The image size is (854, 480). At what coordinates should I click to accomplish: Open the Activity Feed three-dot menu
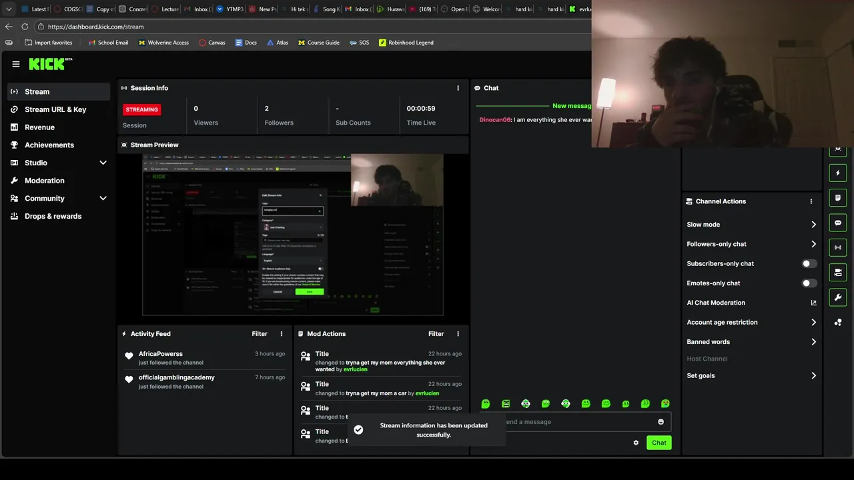282,334
